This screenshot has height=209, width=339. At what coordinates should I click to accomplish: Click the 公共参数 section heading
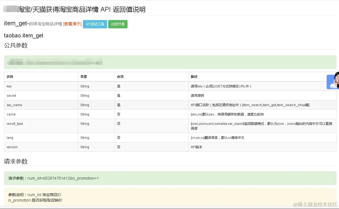tap(16, 45)
